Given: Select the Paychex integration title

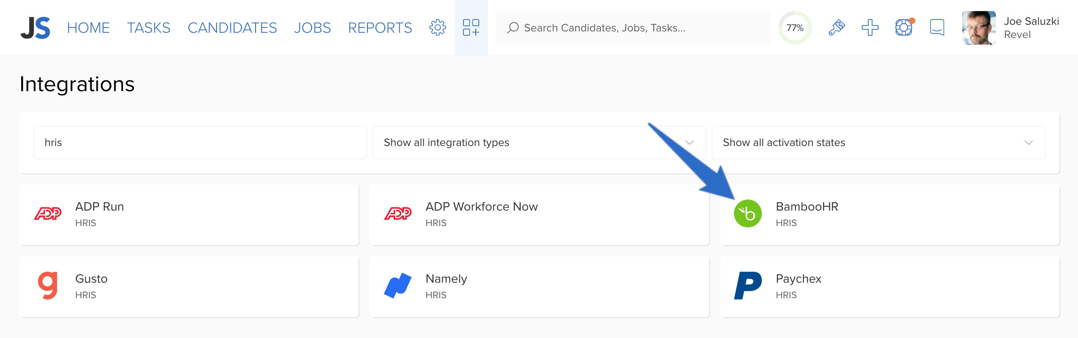Looking at the screenshot, I should pyautogui.click(x=799, y=279).
